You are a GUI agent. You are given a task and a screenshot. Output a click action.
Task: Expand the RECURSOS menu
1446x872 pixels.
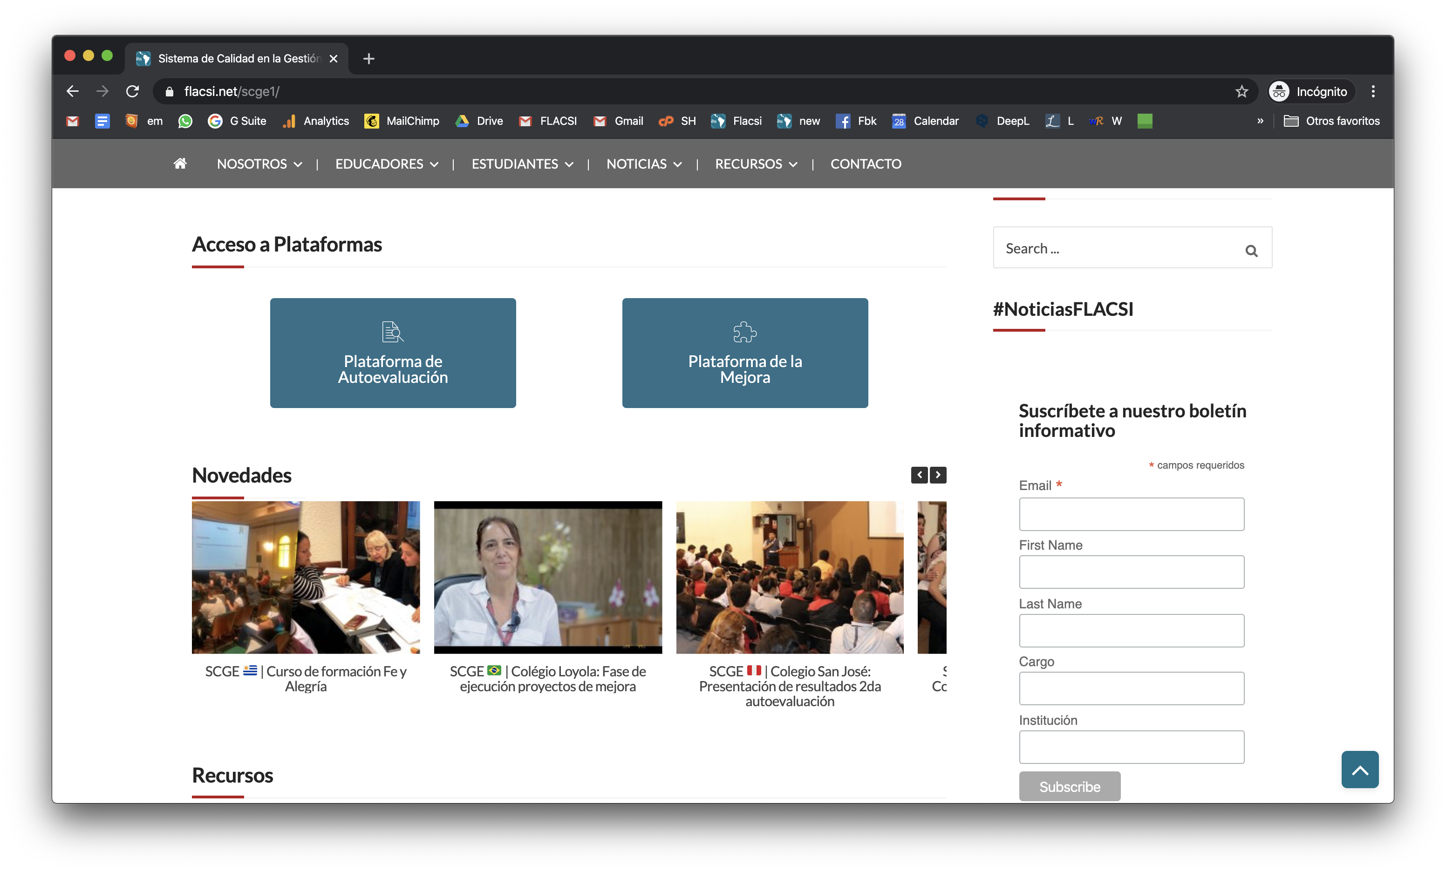756,163
